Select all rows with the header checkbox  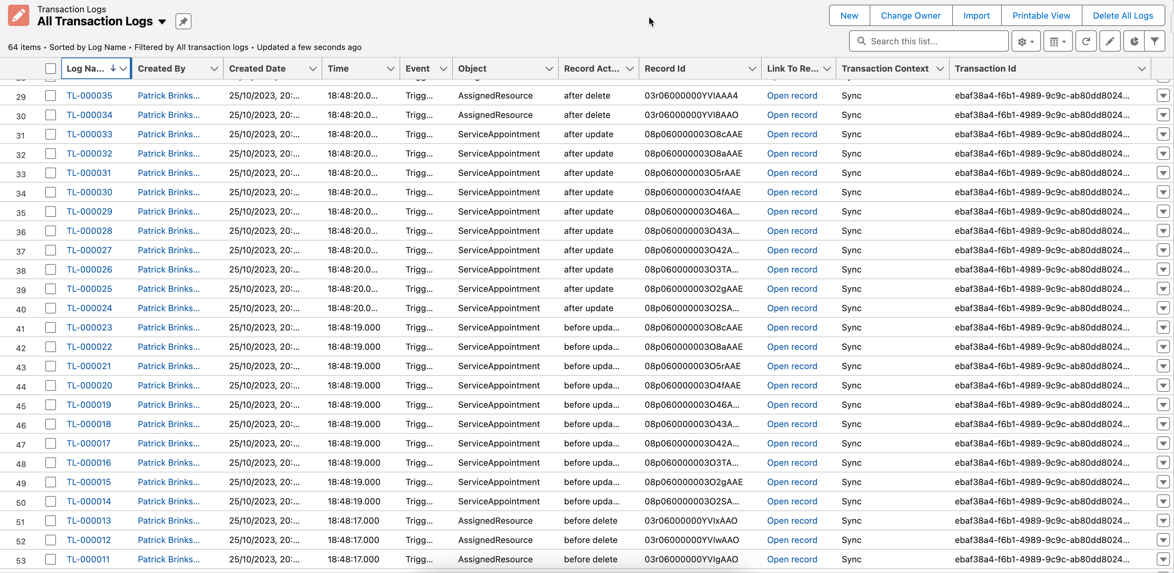(x=51, y=68)
